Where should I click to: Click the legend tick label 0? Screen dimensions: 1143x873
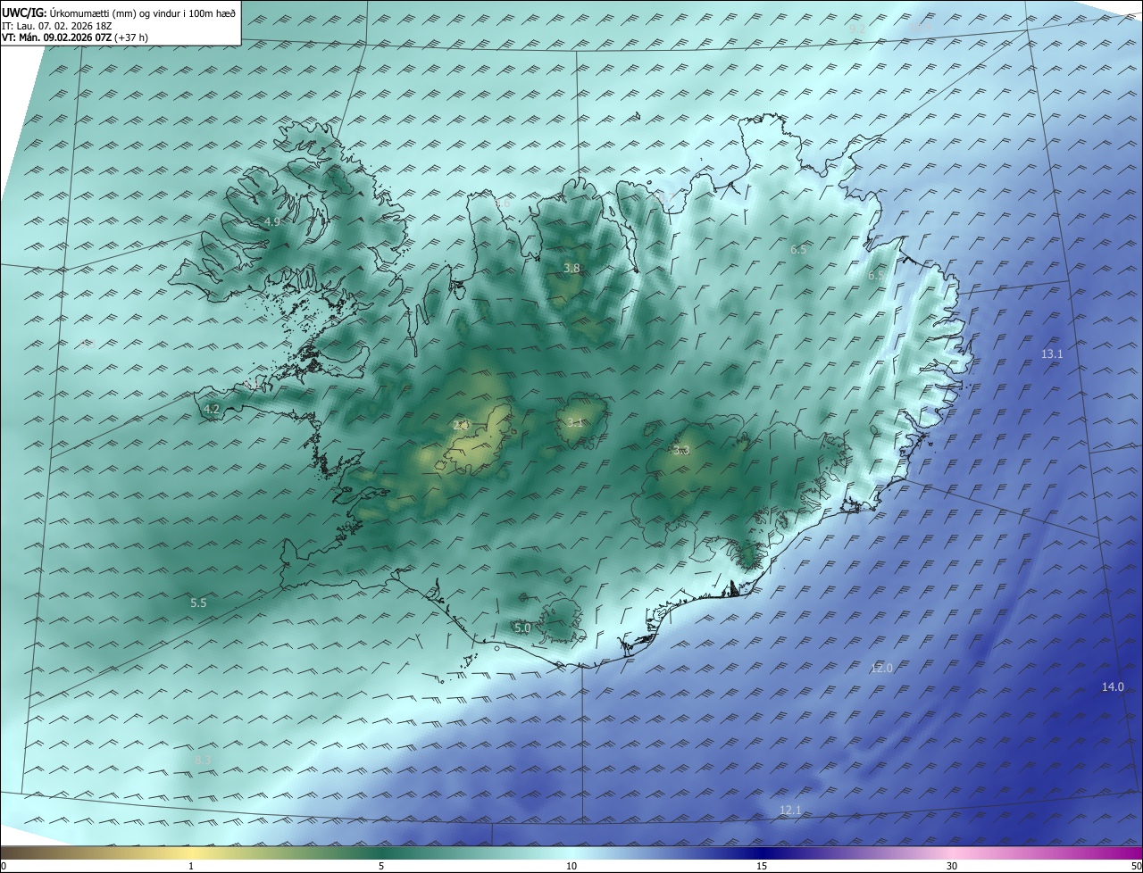click(x=4, y=866)
